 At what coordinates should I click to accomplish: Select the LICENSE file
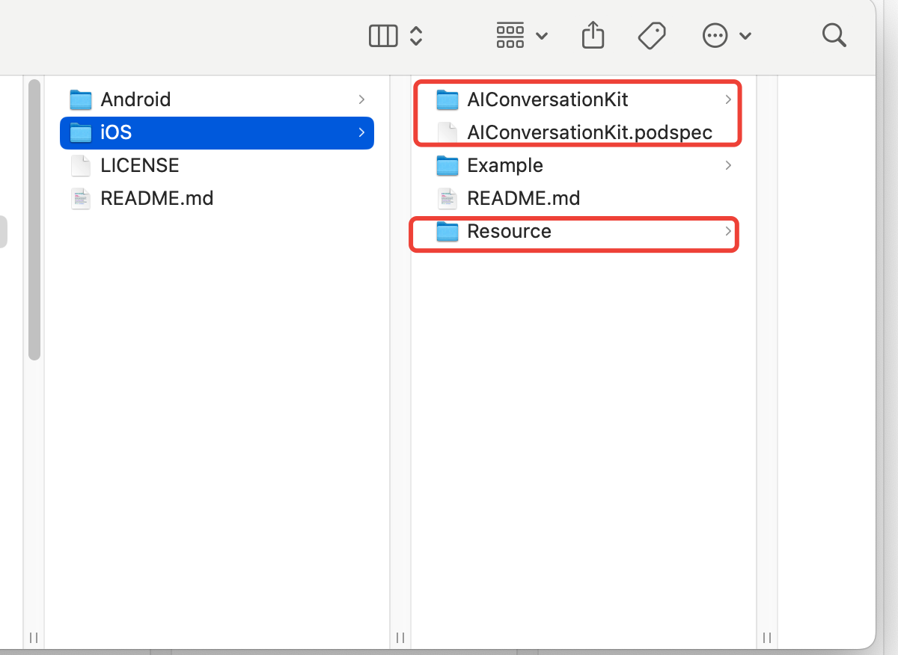coord(139,165)
